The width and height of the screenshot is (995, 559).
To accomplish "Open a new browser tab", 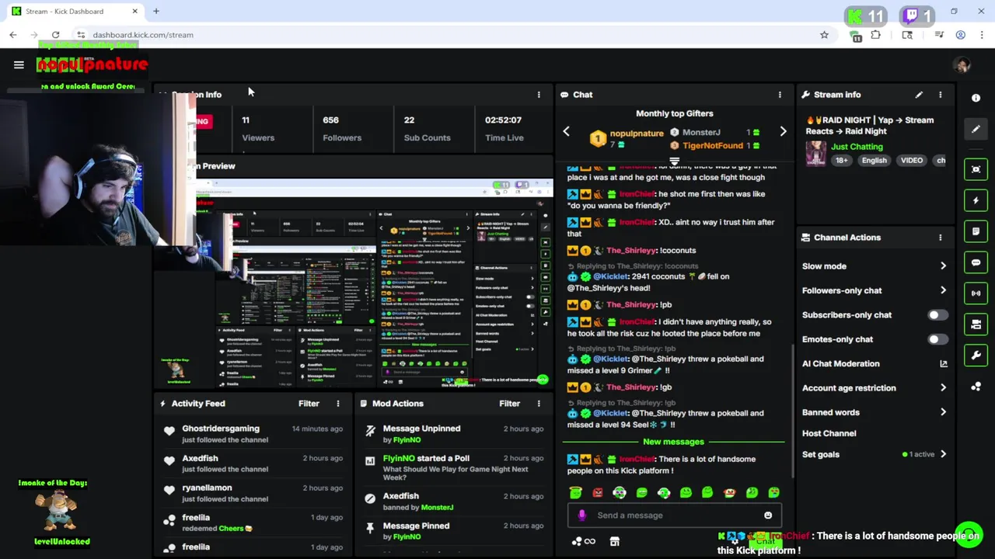I will pos(155,12).
